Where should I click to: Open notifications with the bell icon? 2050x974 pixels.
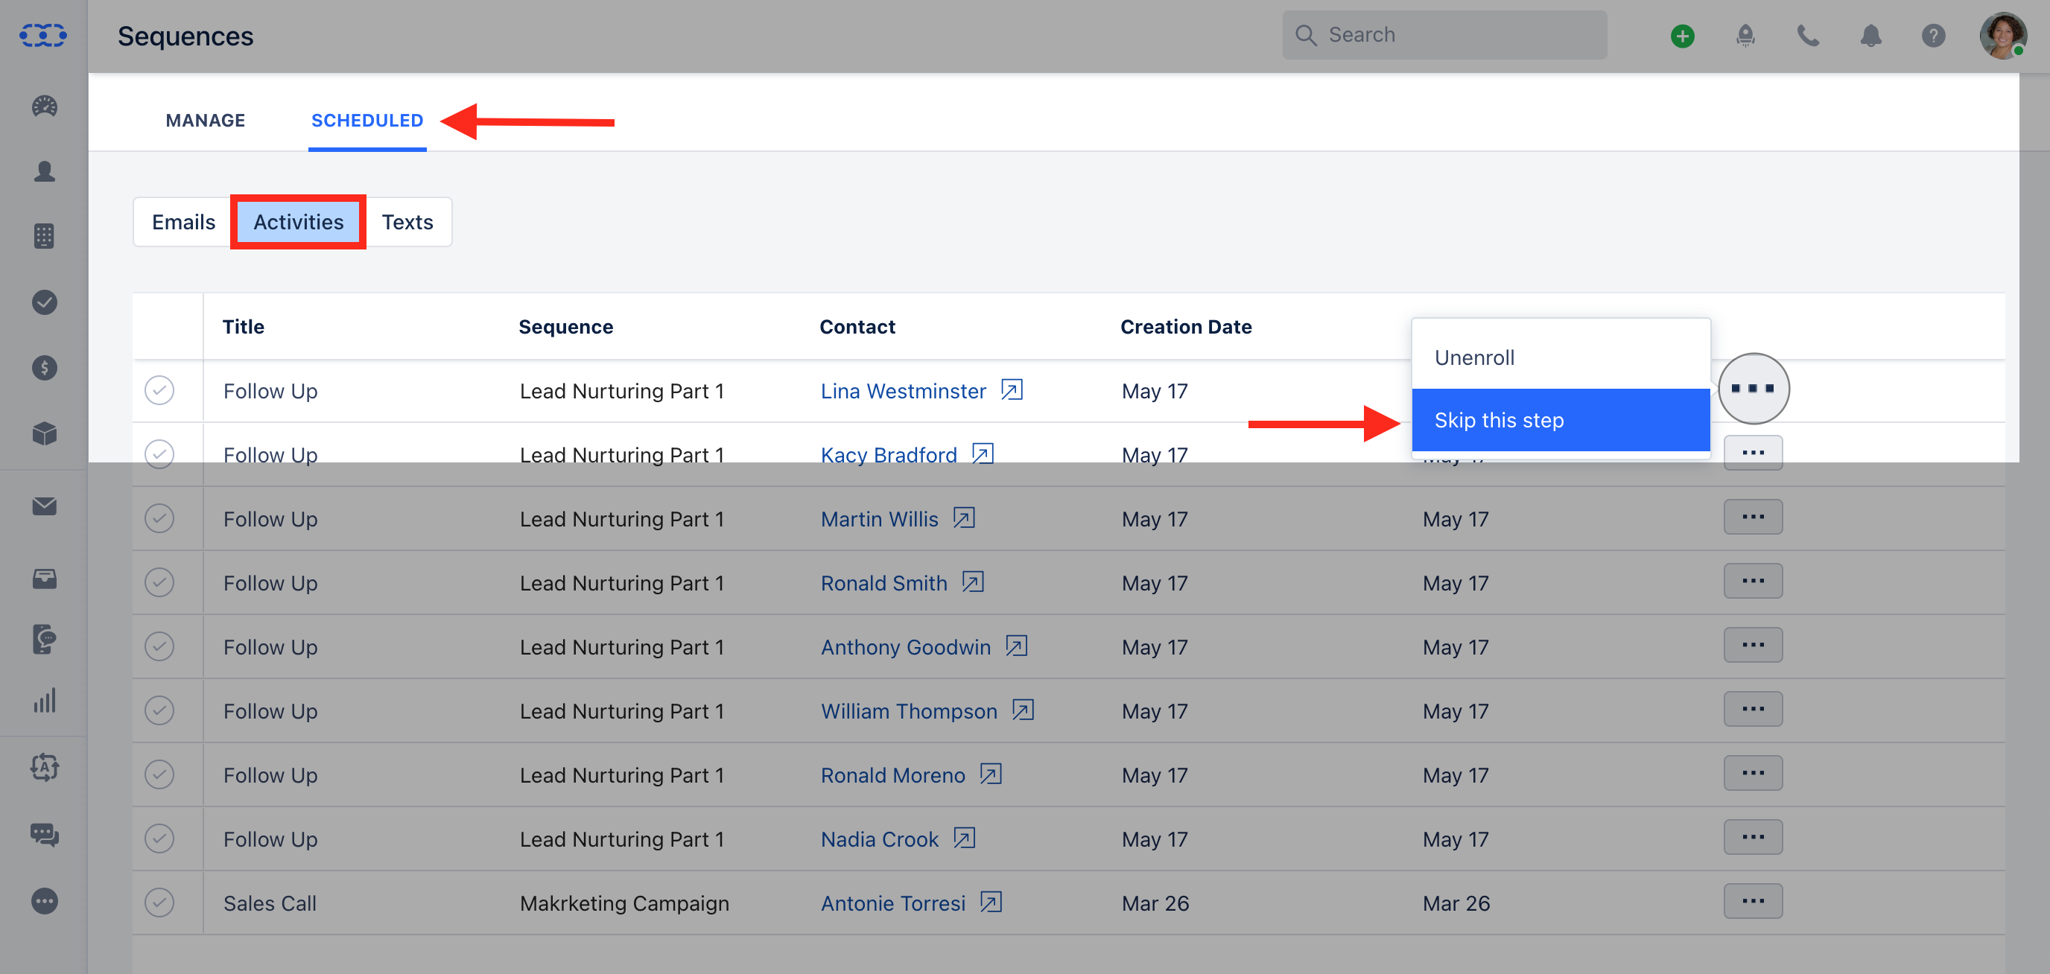point(1871,36)
